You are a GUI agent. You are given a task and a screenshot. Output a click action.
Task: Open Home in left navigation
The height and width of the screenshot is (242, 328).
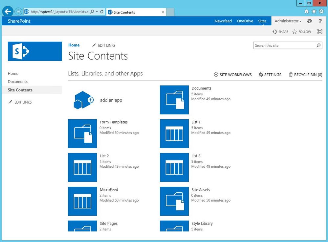pyautogui.click(x=13, y=74)
